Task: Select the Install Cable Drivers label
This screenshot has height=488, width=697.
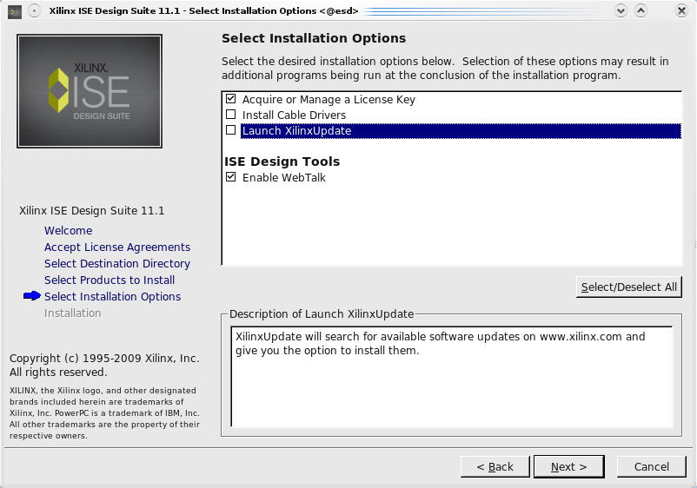Action: coord(294,115)
